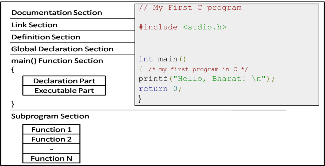Select the Declaration Part box
The height and width of the screenshot is (166, 325).
[x=64, y=81]
